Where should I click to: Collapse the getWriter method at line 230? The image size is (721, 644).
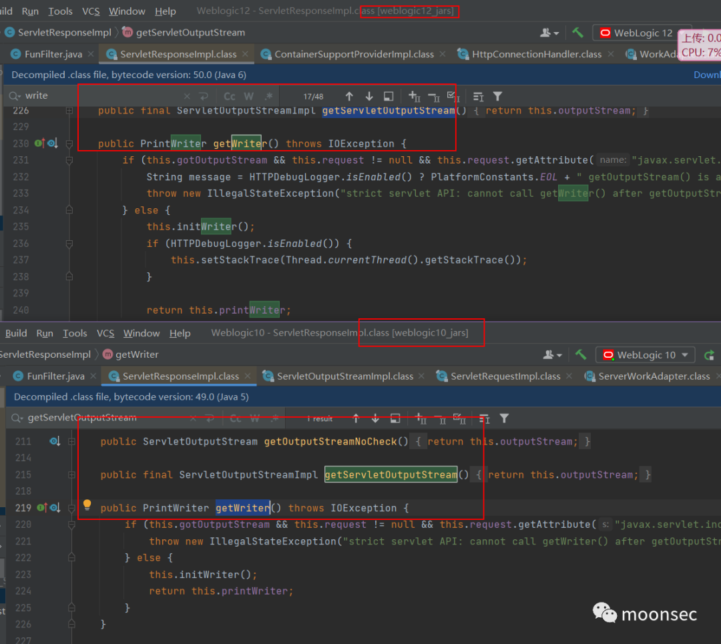(69, 143)
